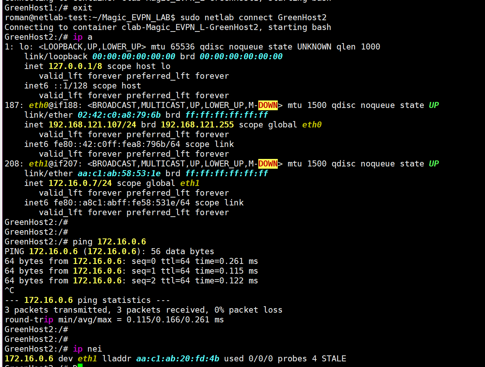The height and width of the screenshot is (367, 485).
Task: Click the highlighted DOWN flag on eth1 line
Action: coord(268,164)
